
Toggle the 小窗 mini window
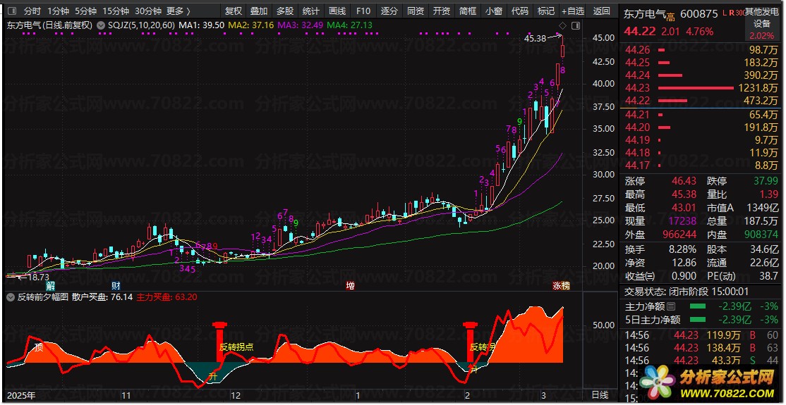493,11
